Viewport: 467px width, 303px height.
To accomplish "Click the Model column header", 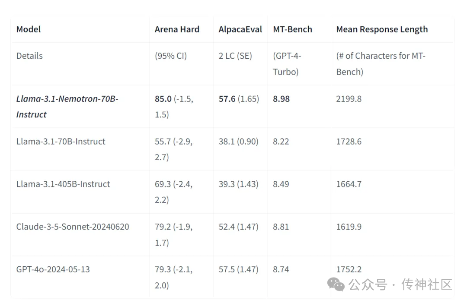I will (29, 29).
